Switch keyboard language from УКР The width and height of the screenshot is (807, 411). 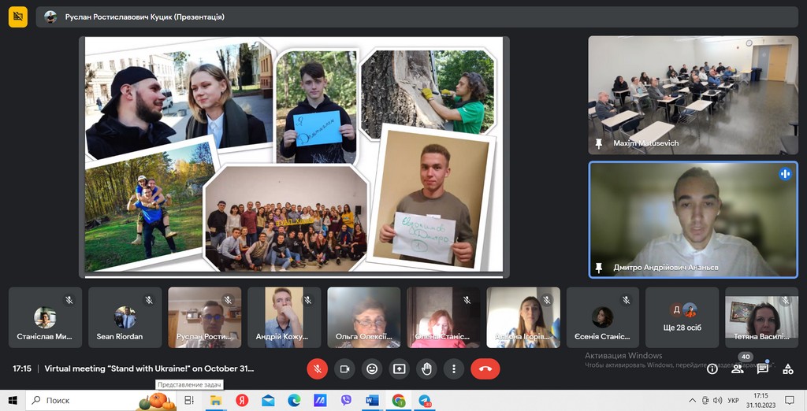733,401
